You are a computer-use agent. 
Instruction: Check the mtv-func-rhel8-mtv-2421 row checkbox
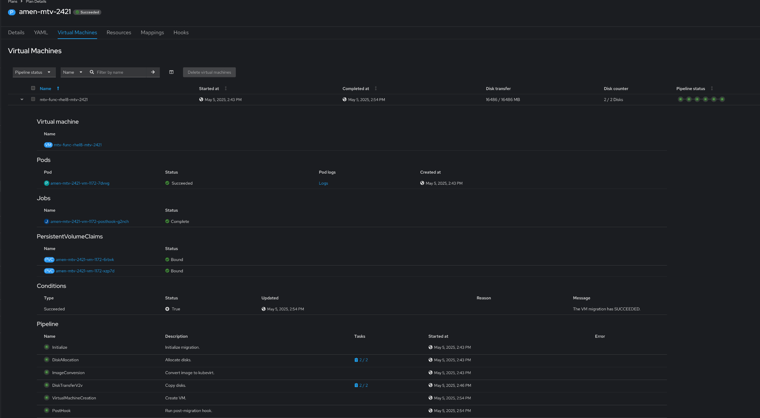pyautogui.click(x=33, y=99)
